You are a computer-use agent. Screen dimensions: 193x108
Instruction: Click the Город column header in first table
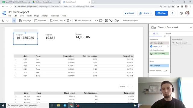pyautogui.click(x=38, y=56)
